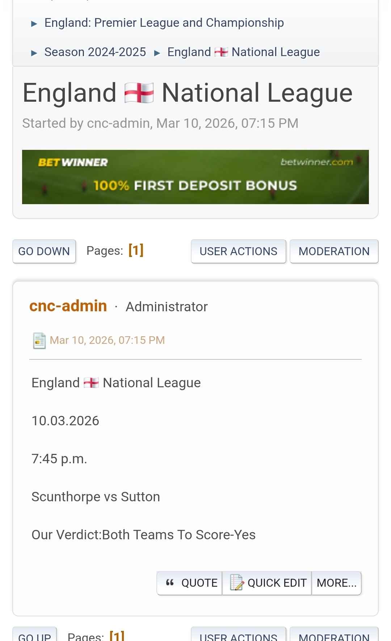Go to Season 2024-2025 breadcrumb
This screenshot has width=391, height=641.
[95, 52]
